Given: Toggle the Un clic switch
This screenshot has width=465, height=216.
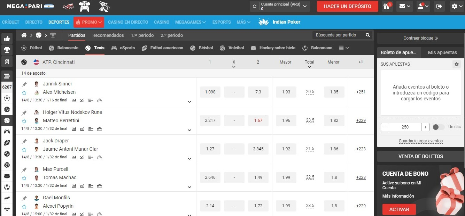Looking at the screenshot, I should click(x=438, y=127).
